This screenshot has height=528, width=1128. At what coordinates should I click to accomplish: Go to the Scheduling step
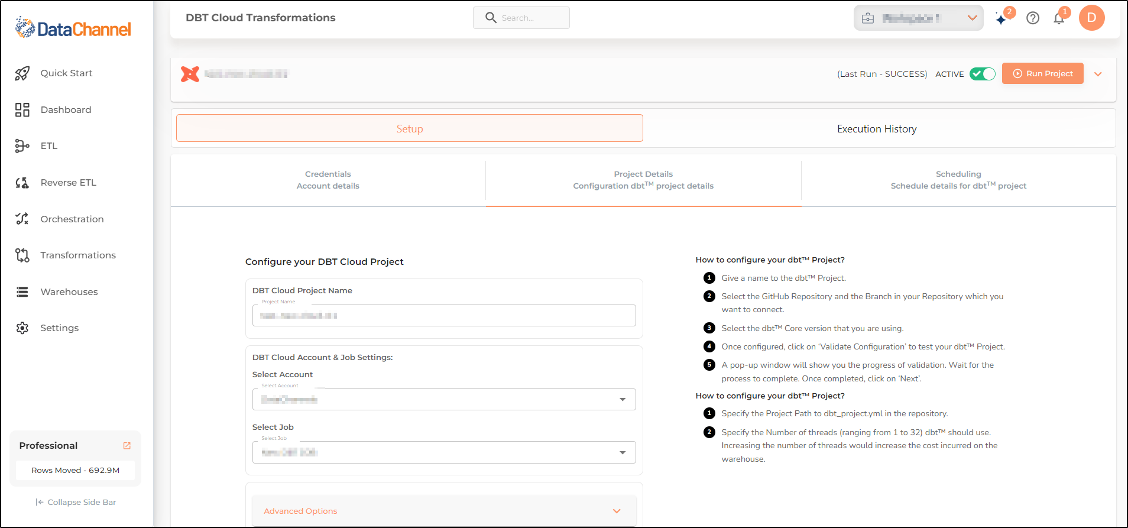click(x=958, y=180)
